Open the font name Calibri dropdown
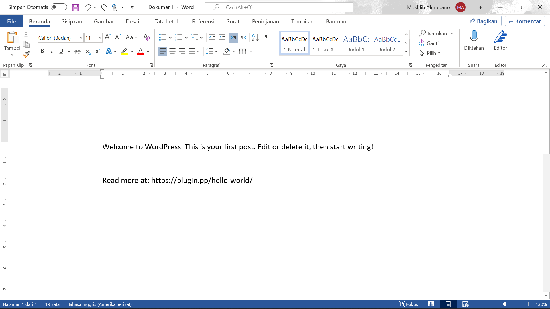Viewport: 550px width, 309px height. pyautogui.click(x=81, y=38)
